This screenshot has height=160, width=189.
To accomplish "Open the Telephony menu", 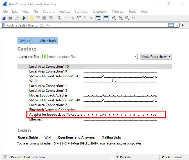I will (100, 12).
